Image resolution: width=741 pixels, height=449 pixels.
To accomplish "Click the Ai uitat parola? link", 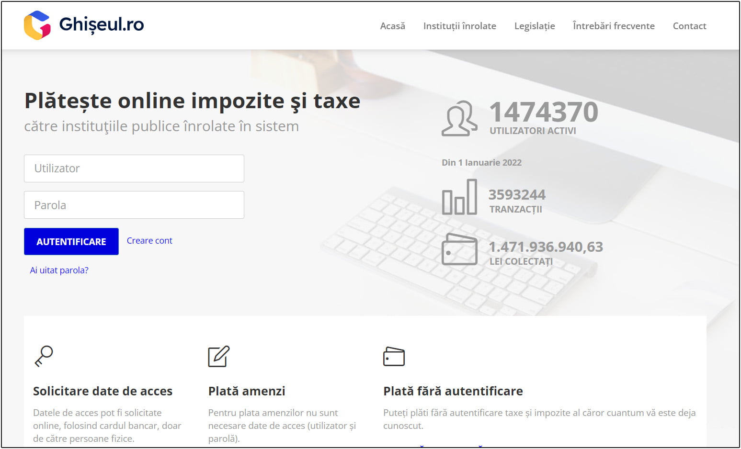I will (x=59, y=270).
